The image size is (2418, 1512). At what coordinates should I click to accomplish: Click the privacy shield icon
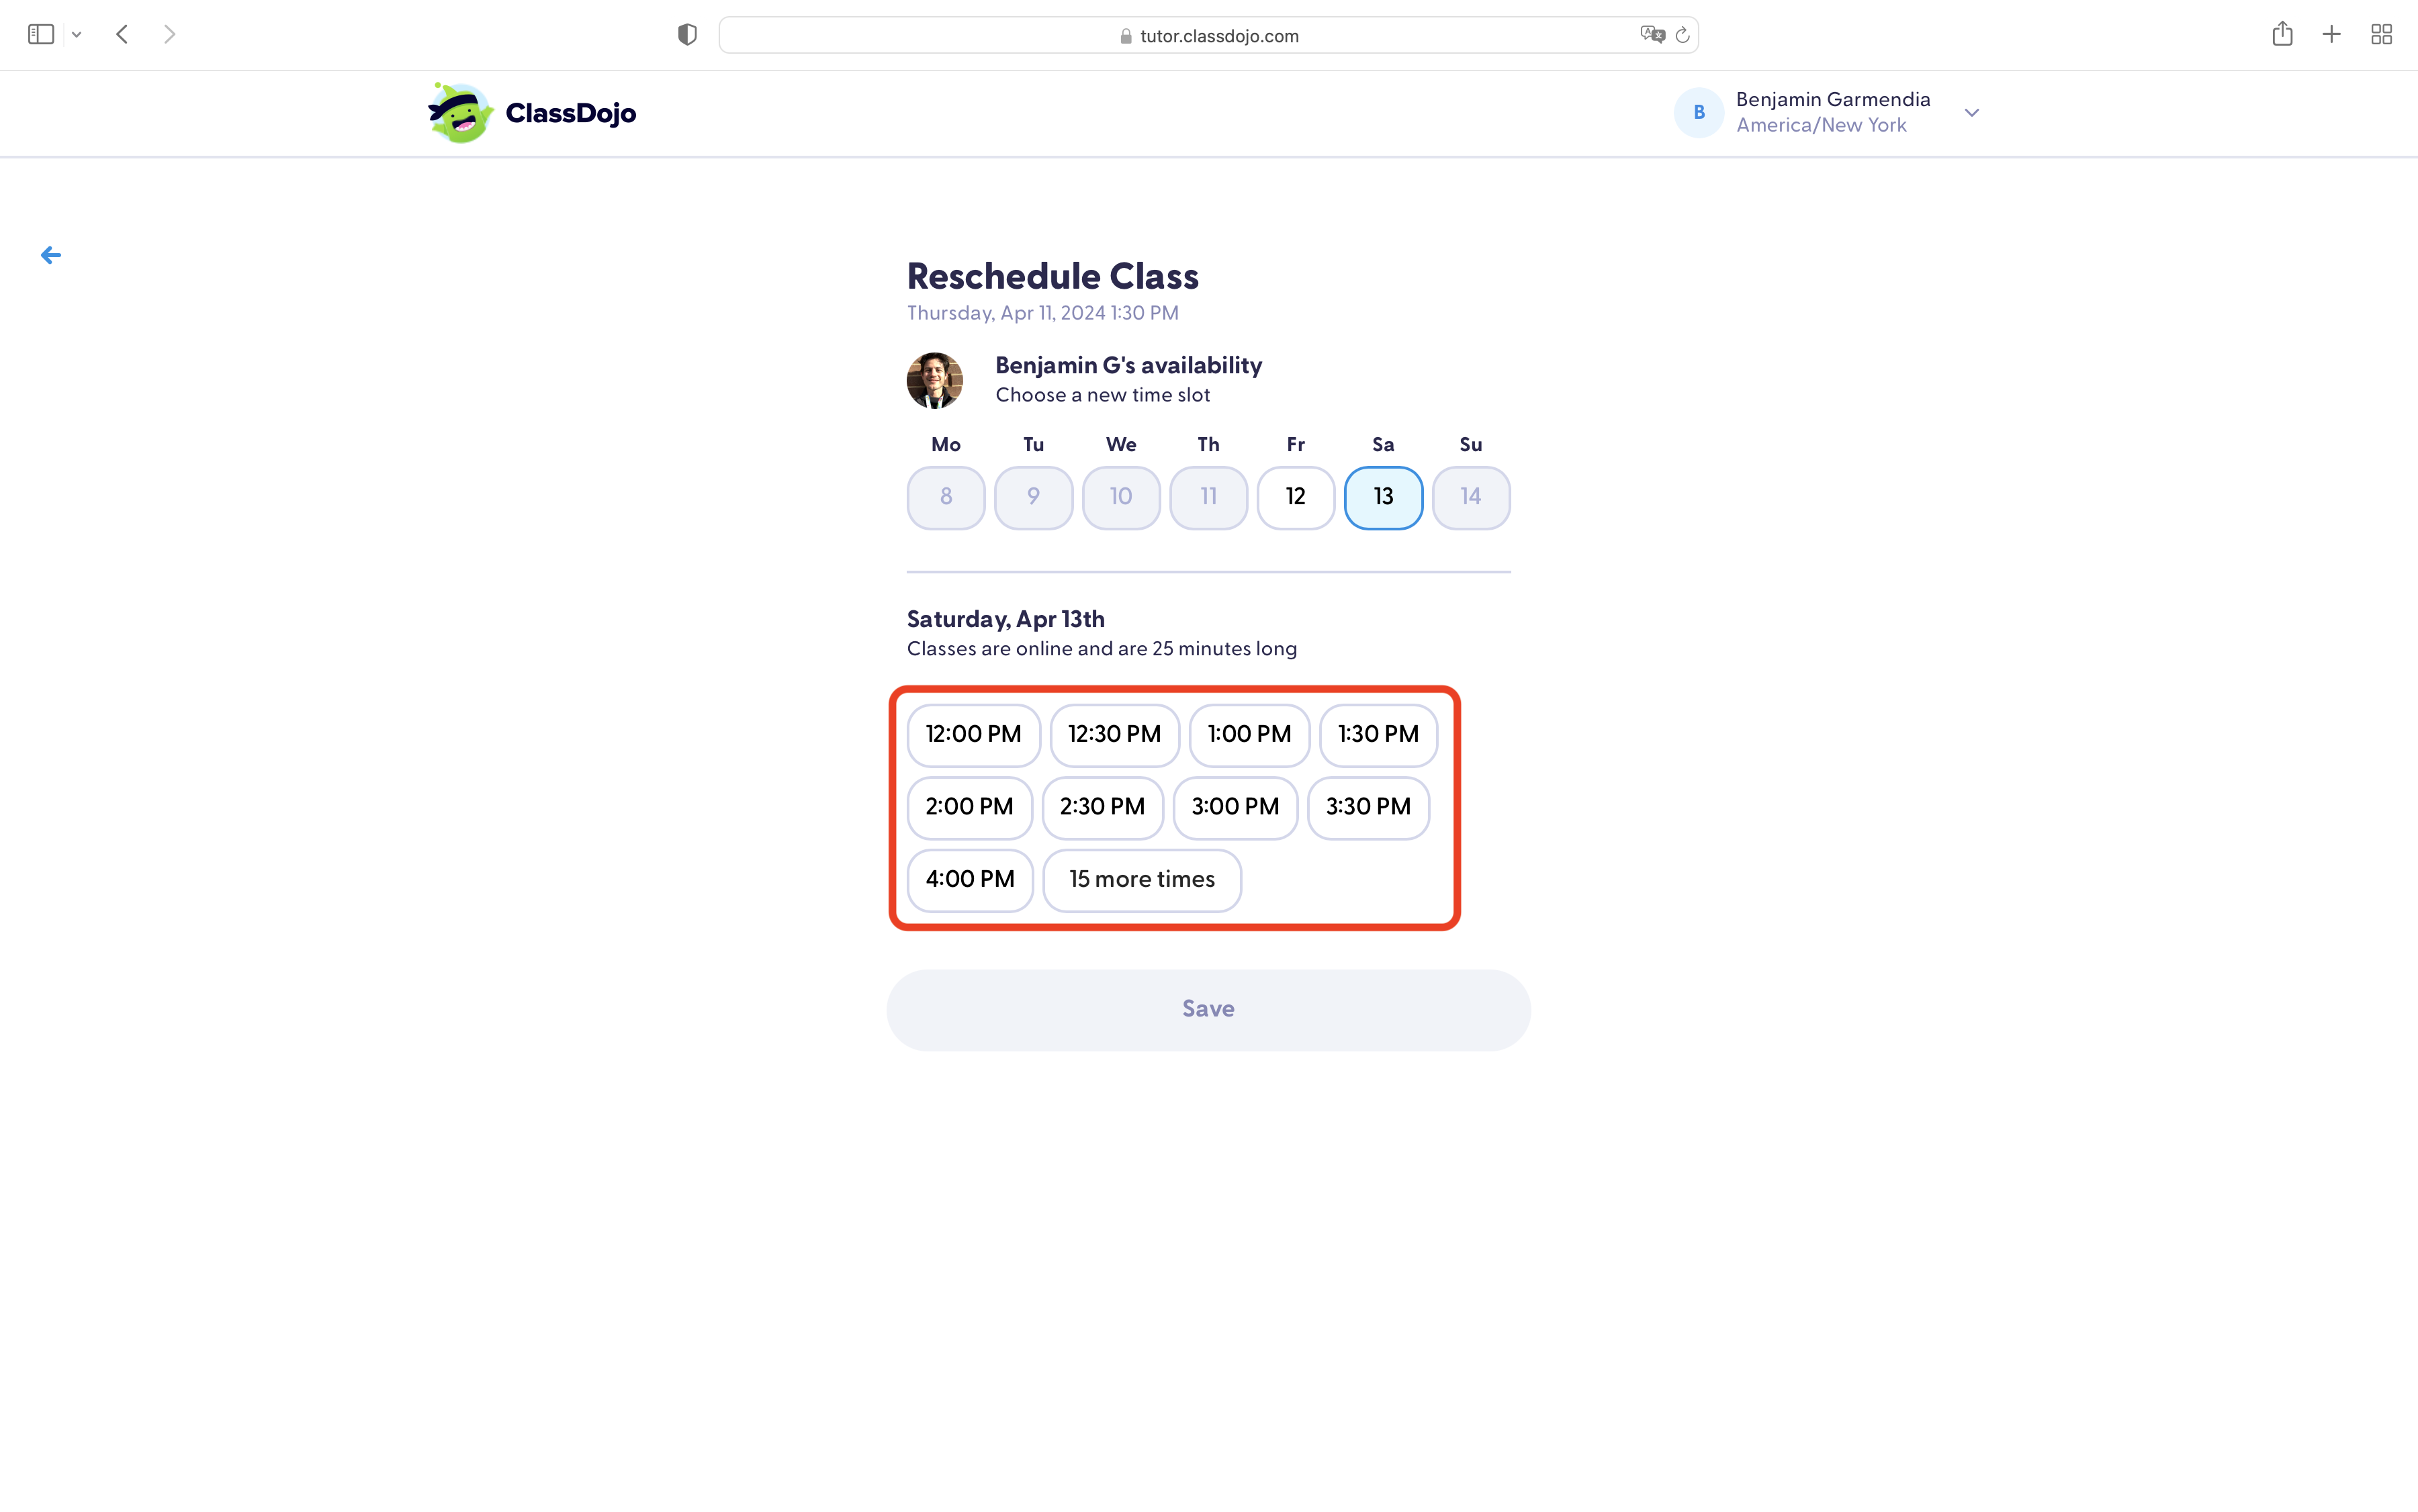pos(686,34)
